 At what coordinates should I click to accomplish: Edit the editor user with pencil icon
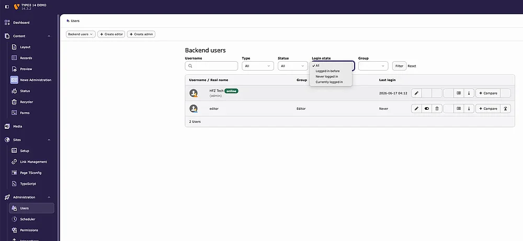click(416, 109)
